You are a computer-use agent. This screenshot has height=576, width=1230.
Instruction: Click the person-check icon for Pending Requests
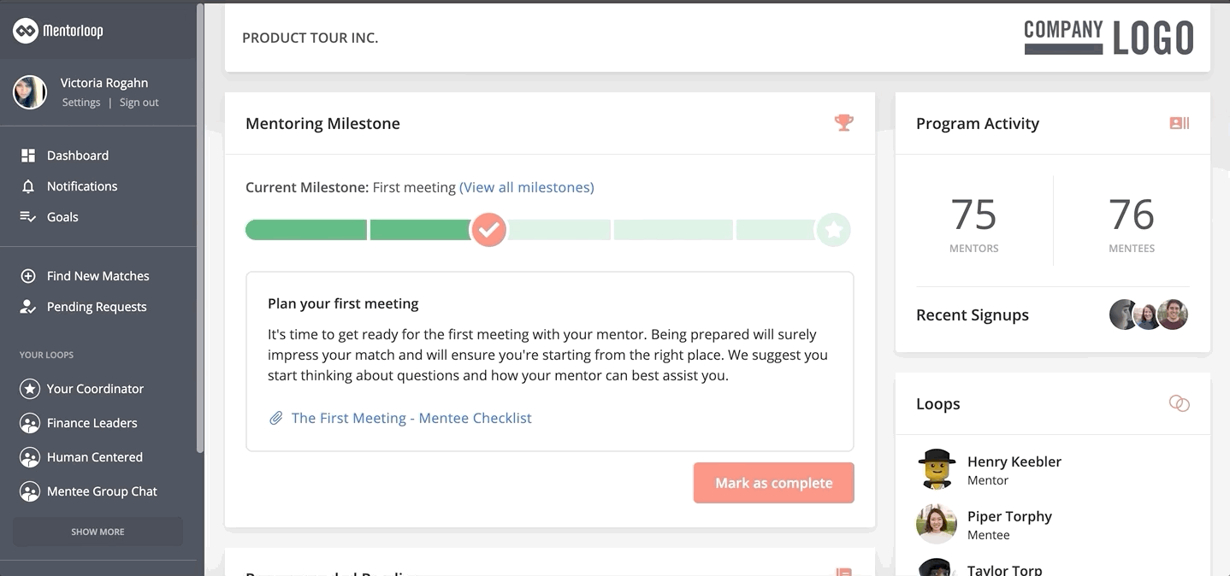coord(28,307)
